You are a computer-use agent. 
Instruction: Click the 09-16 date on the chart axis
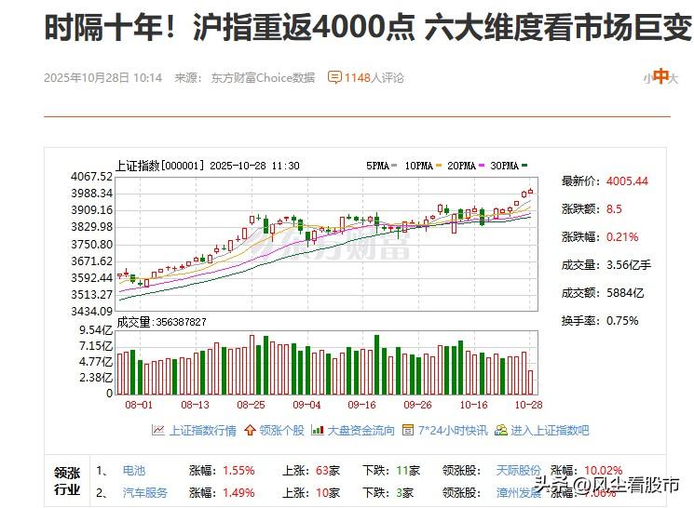[361, 405]
